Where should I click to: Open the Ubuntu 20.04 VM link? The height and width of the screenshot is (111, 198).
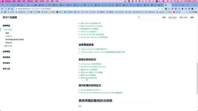click(94, 49)
